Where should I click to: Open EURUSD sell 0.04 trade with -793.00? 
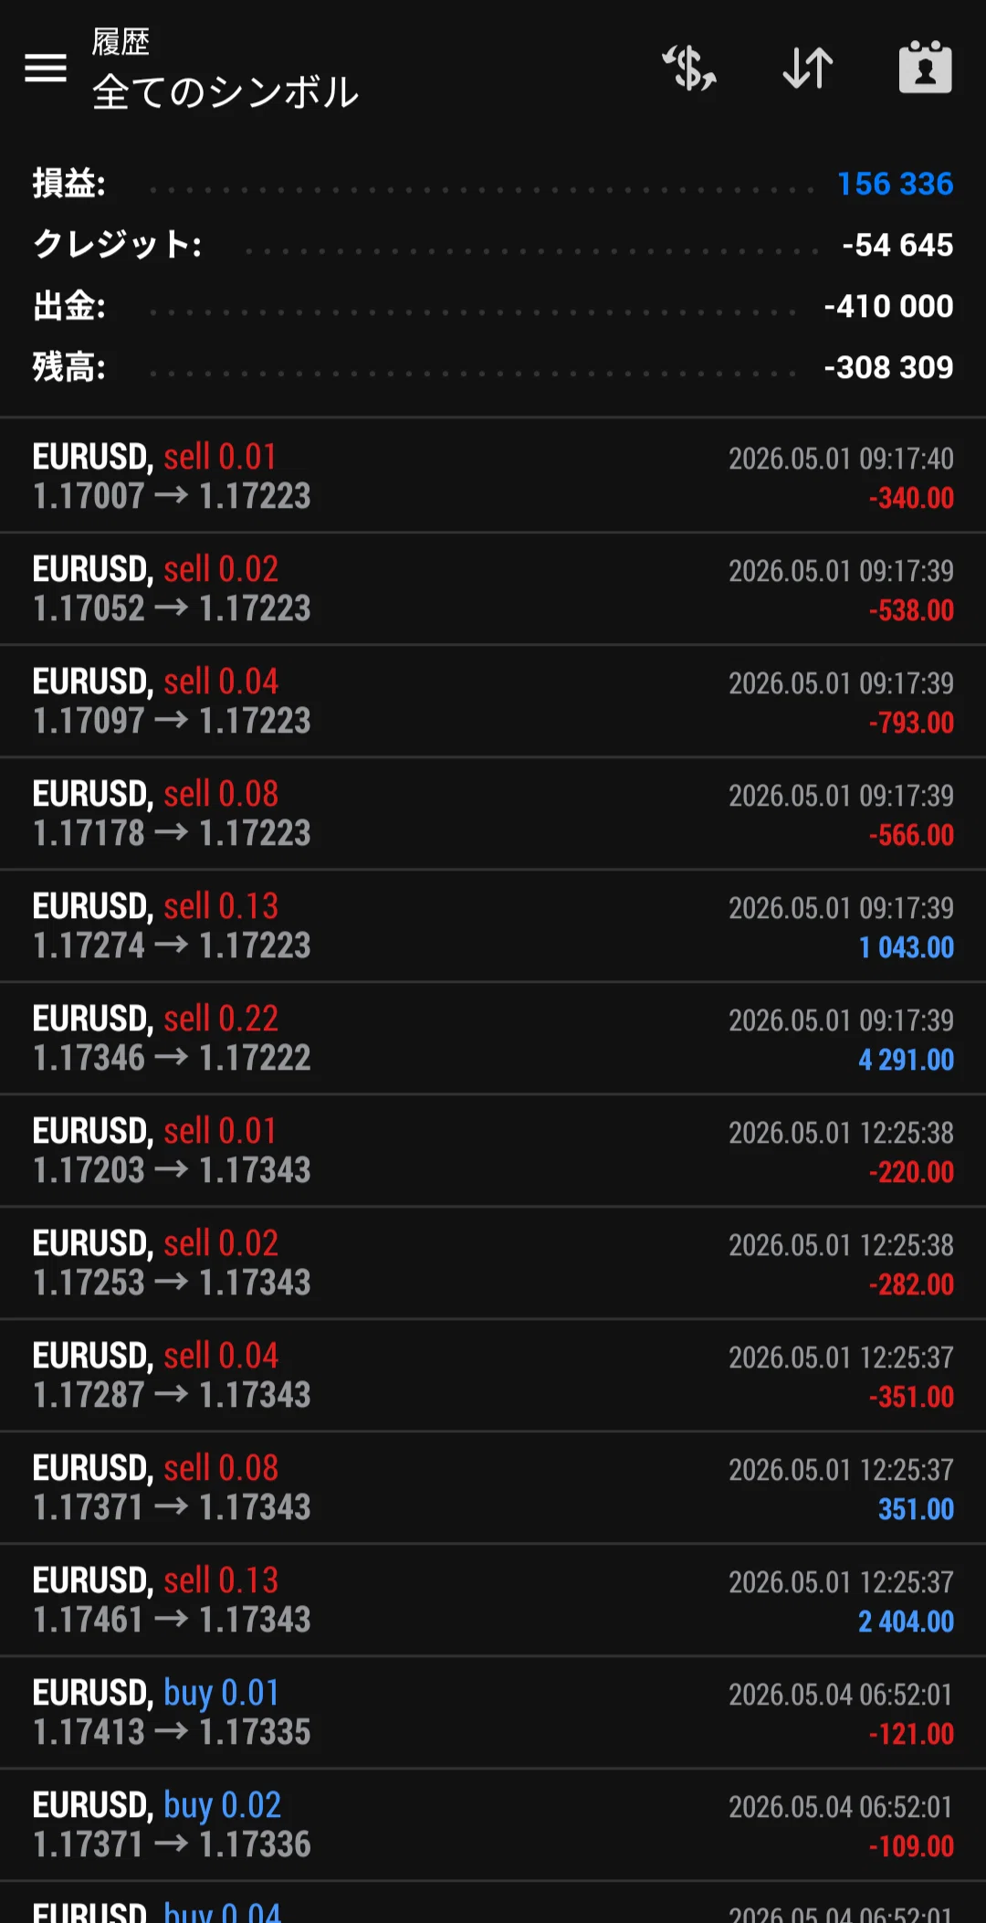click(493, 701)
